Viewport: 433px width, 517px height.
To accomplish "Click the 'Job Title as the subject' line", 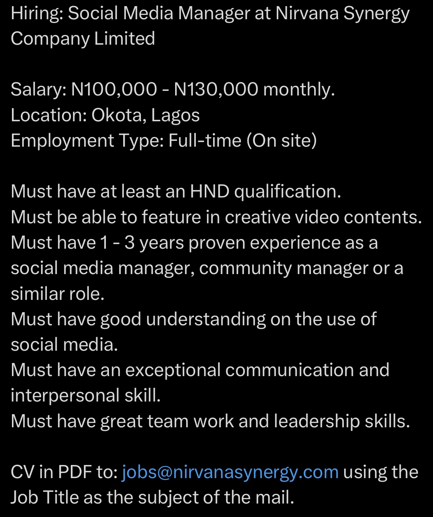I will (x=152, y=497).
